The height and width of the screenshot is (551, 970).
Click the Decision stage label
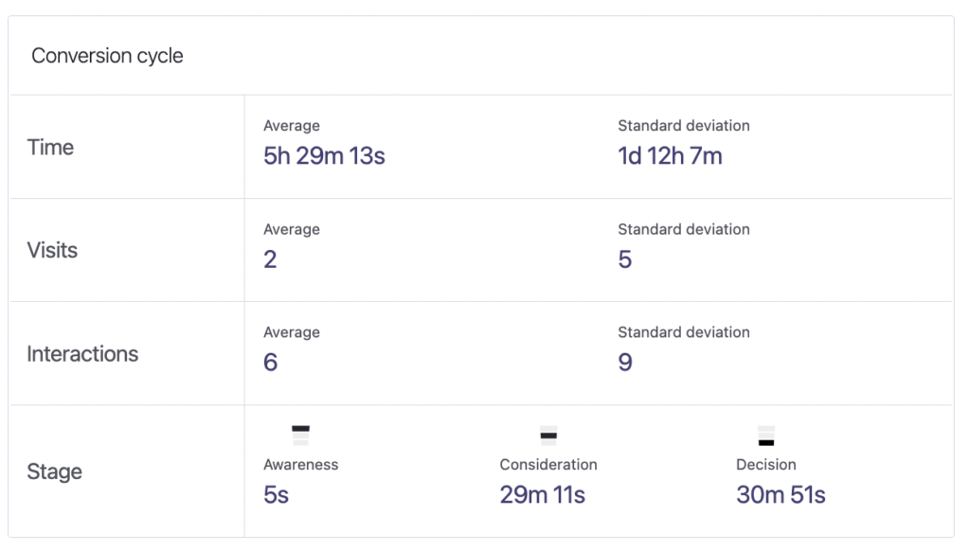765,465
